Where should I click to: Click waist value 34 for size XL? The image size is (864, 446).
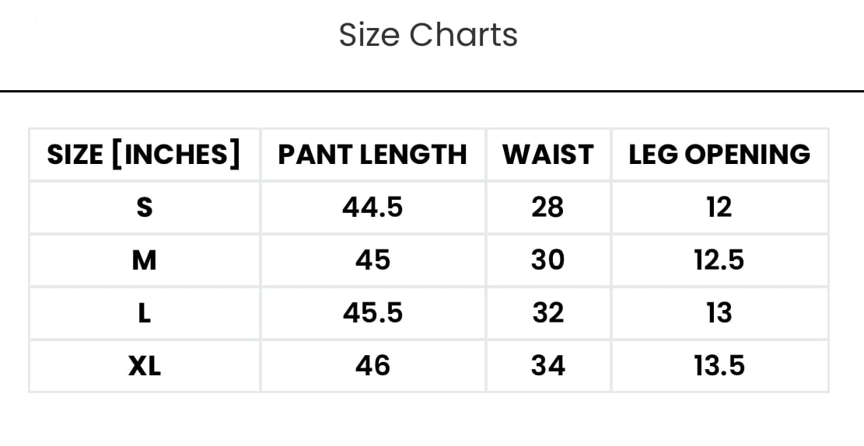click(547, 366)
